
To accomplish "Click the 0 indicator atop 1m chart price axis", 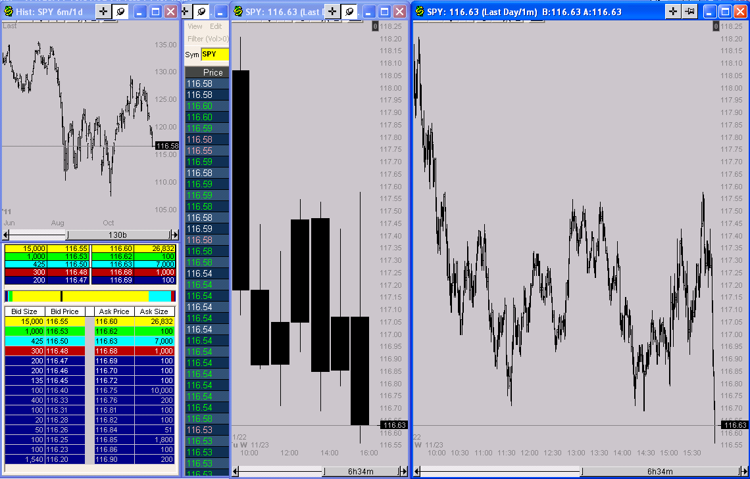I will [716, 26].
